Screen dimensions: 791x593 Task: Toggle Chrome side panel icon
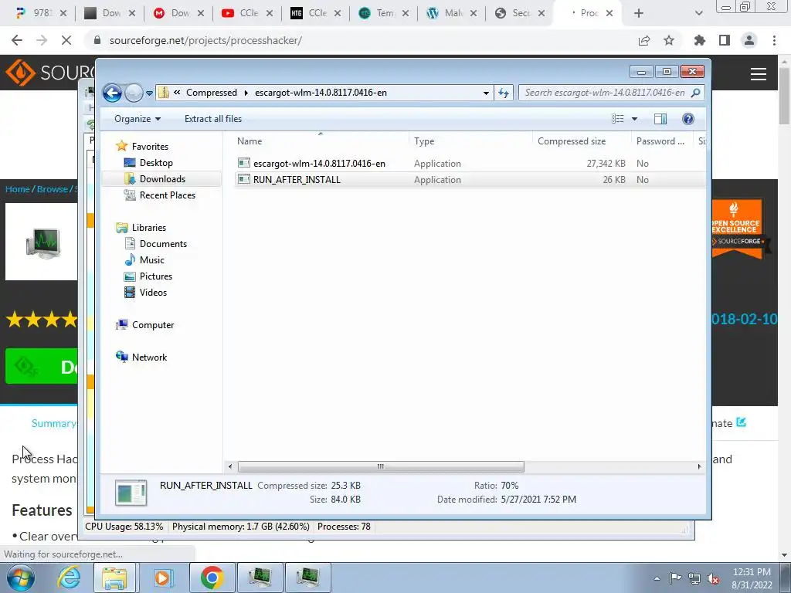[x=725, y=40]
